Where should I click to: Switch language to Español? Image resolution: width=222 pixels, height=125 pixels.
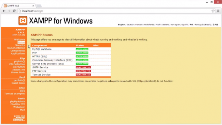pyautogui.click(x=185, y=25)
